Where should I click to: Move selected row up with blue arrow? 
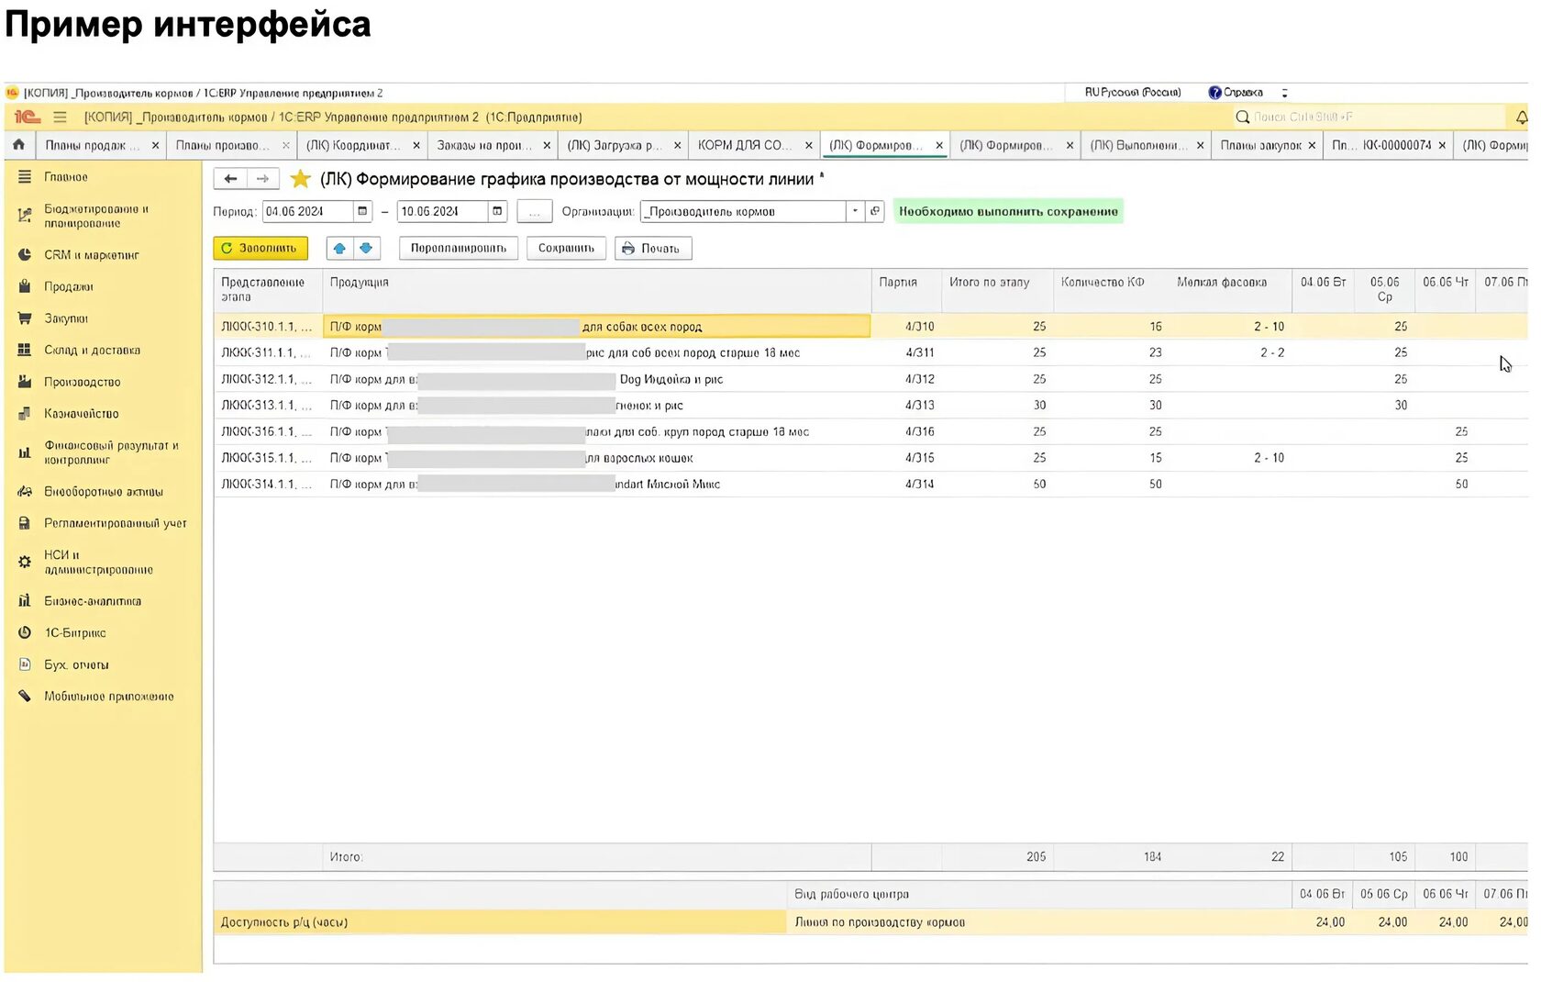tap(339, 248)
